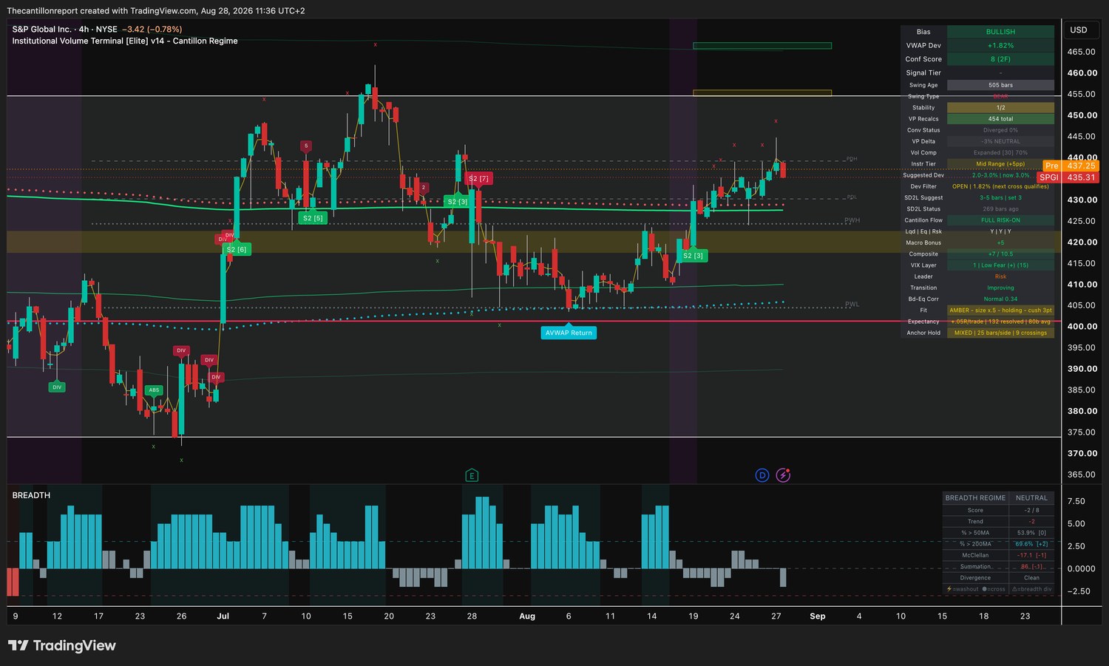The width and height of the screenshot is (1109, 666).
Task: Click the Jul label on time axis
Action: click(x=223, y=616)
